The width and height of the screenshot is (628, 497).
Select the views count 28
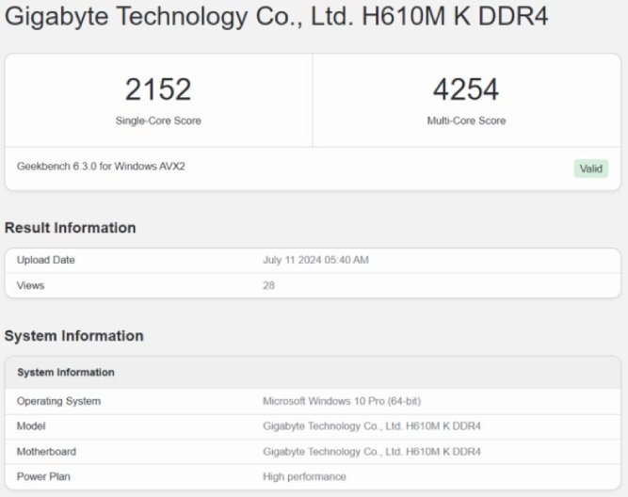268,285
